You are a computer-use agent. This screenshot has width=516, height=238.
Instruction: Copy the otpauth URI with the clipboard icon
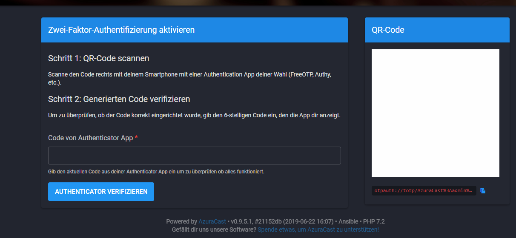(483, 191)
